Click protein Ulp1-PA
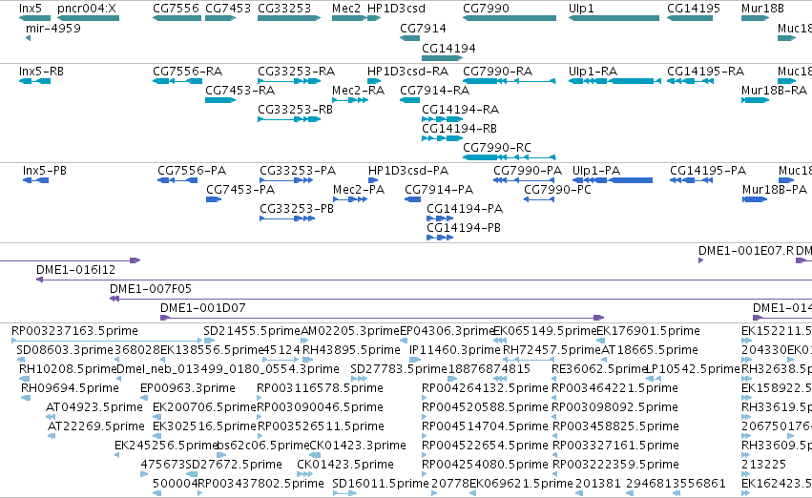This screenshot has width=812, height=498. coord(596,171)
